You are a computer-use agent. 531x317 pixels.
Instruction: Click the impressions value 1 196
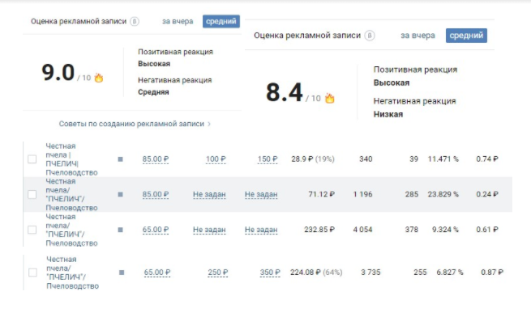pos(362,194)
